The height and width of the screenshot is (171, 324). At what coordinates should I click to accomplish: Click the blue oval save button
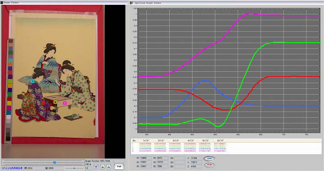click(209, 158)
